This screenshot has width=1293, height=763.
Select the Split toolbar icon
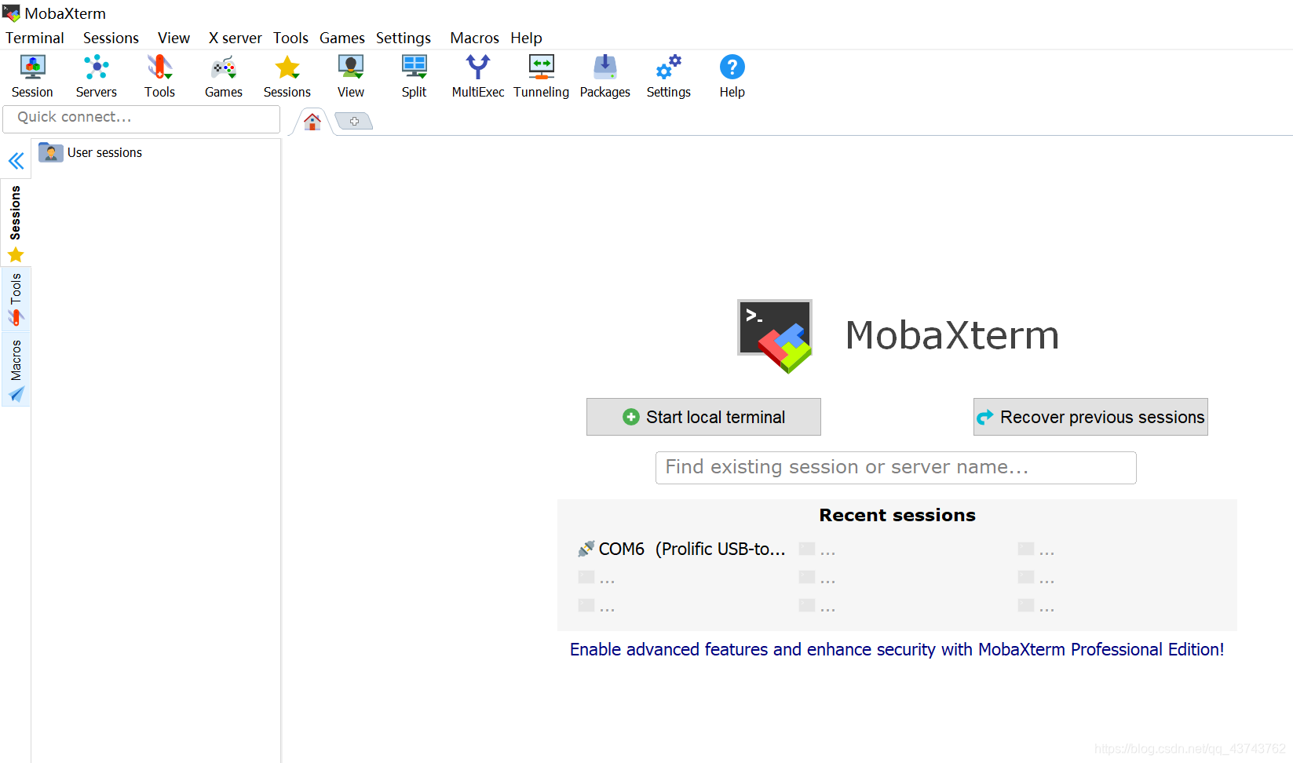414,76
